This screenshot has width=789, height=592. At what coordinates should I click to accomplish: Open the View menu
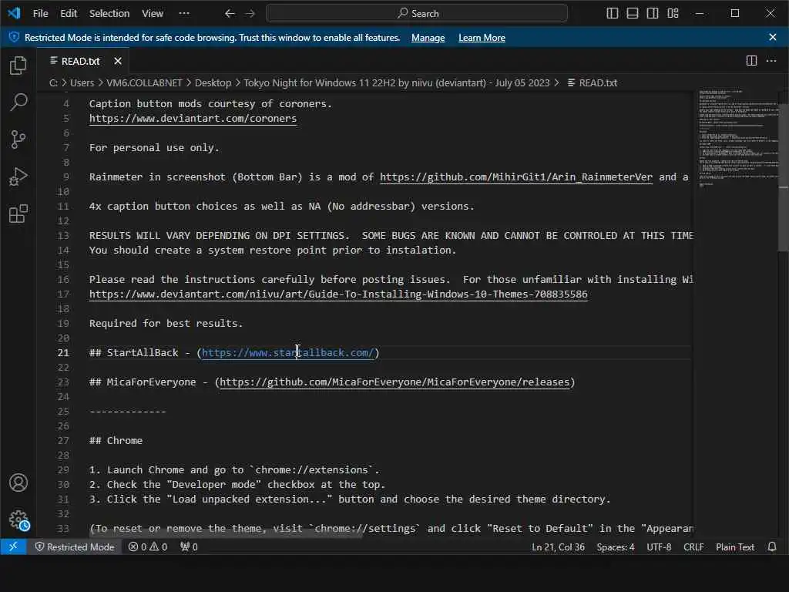[x=153, y=14]
